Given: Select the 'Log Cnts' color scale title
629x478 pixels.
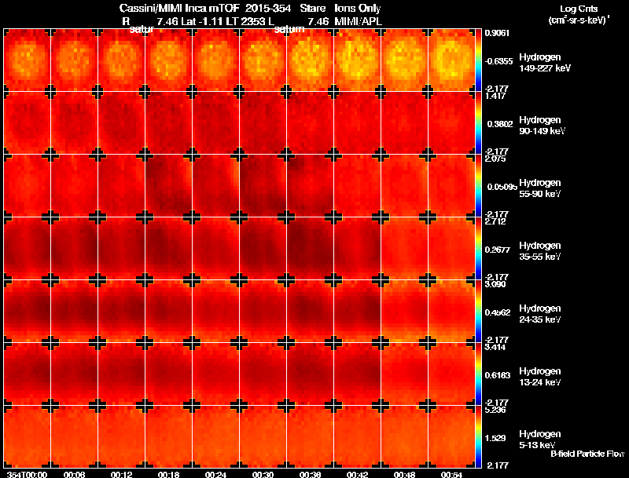Looking at the screenshot, I should 579,9.
